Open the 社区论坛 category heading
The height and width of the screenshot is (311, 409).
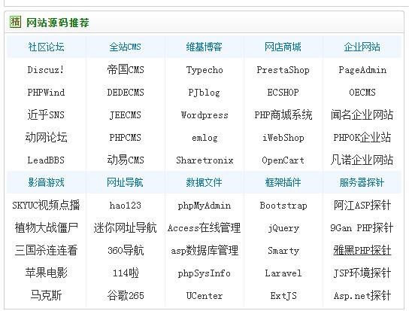46,47
